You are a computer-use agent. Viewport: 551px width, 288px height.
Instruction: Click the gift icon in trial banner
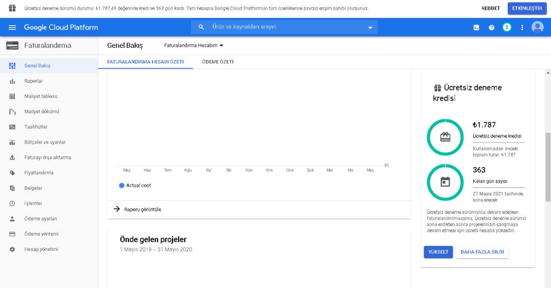[12, 8]
